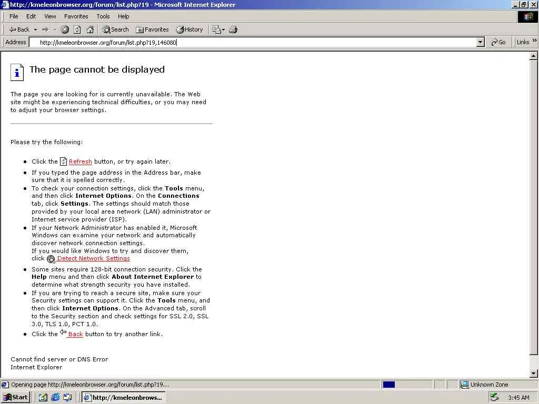Screen dimensions: 539x404
Task: Click the Detect Network Settings link
Action: [94, 258]
